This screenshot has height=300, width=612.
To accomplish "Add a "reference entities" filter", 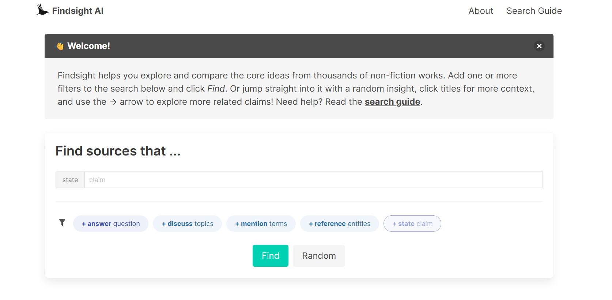I will point(339,224).
